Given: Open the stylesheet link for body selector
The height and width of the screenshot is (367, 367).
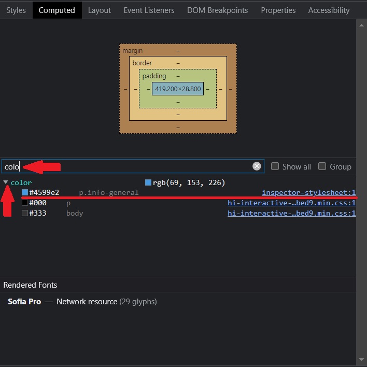Looking at the screenshot, I should 292,213.
